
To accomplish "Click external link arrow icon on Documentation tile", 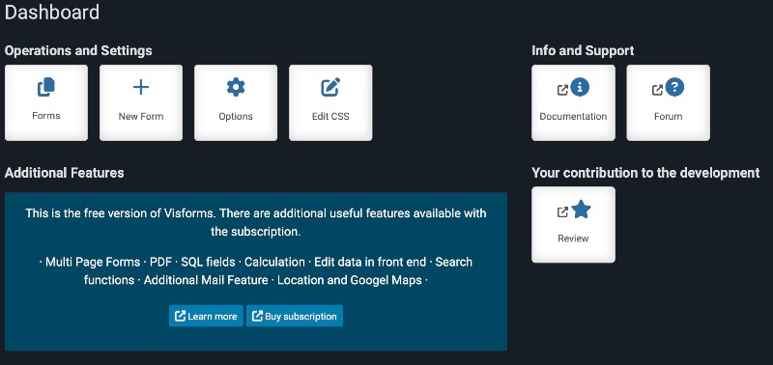I will click(562, 90).
